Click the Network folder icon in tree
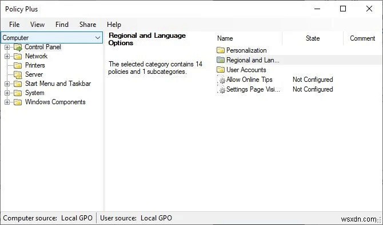Screen dimensions: 383x225 click(18, 57)
